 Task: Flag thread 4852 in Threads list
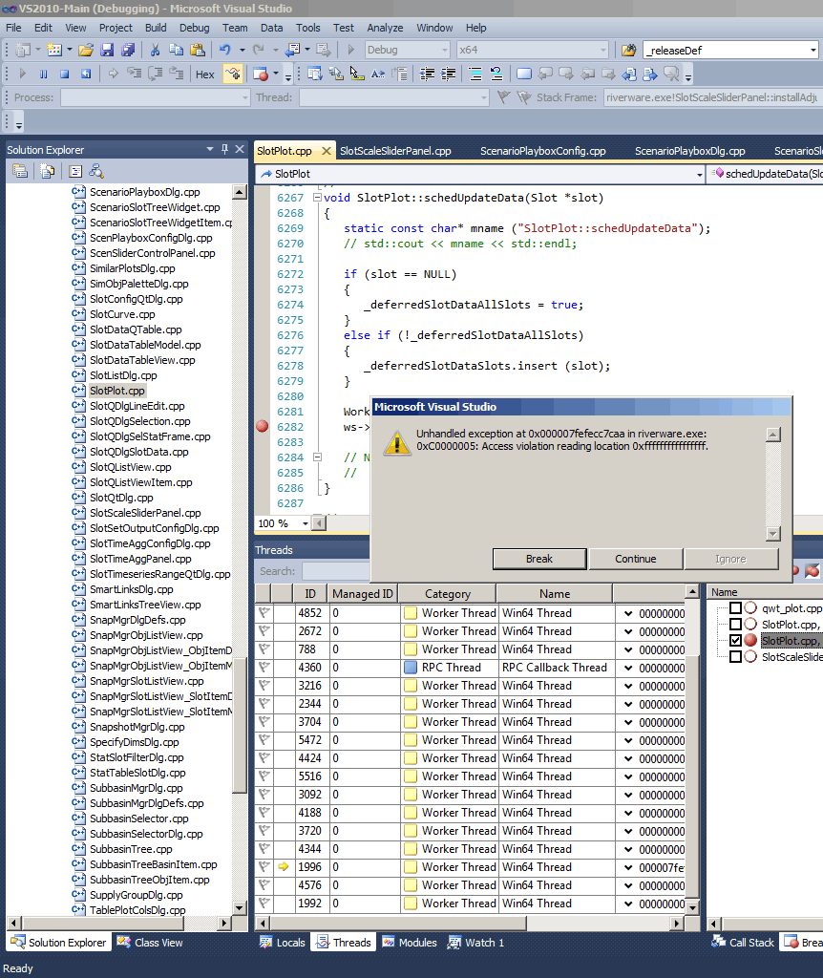click(x=264, y=613)
